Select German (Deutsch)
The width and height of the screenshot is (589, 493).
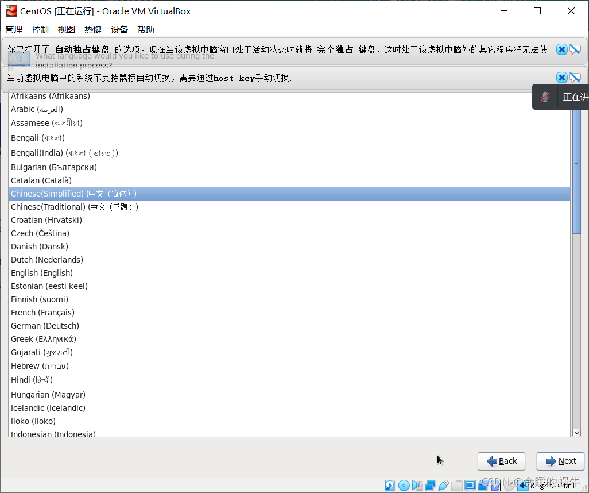[289, 326]
